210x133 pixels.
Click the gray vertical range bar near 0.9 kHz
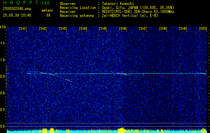pos(6,77)
